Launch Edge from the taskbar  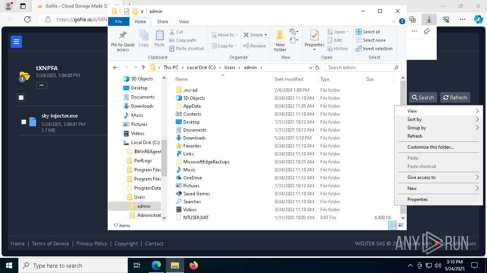(x=156, y=265)
